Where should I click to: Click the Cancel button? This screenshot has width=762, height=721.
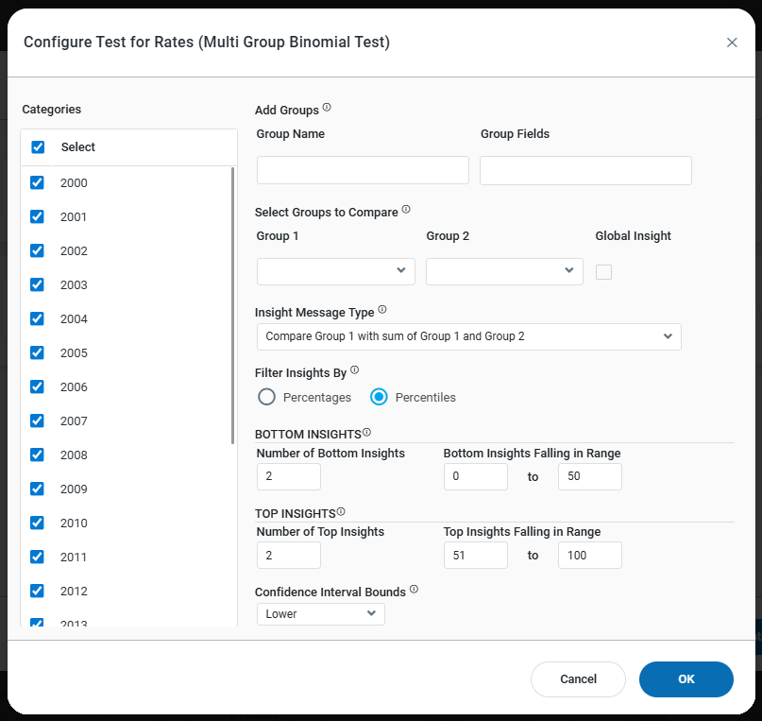tap(578, 678)
